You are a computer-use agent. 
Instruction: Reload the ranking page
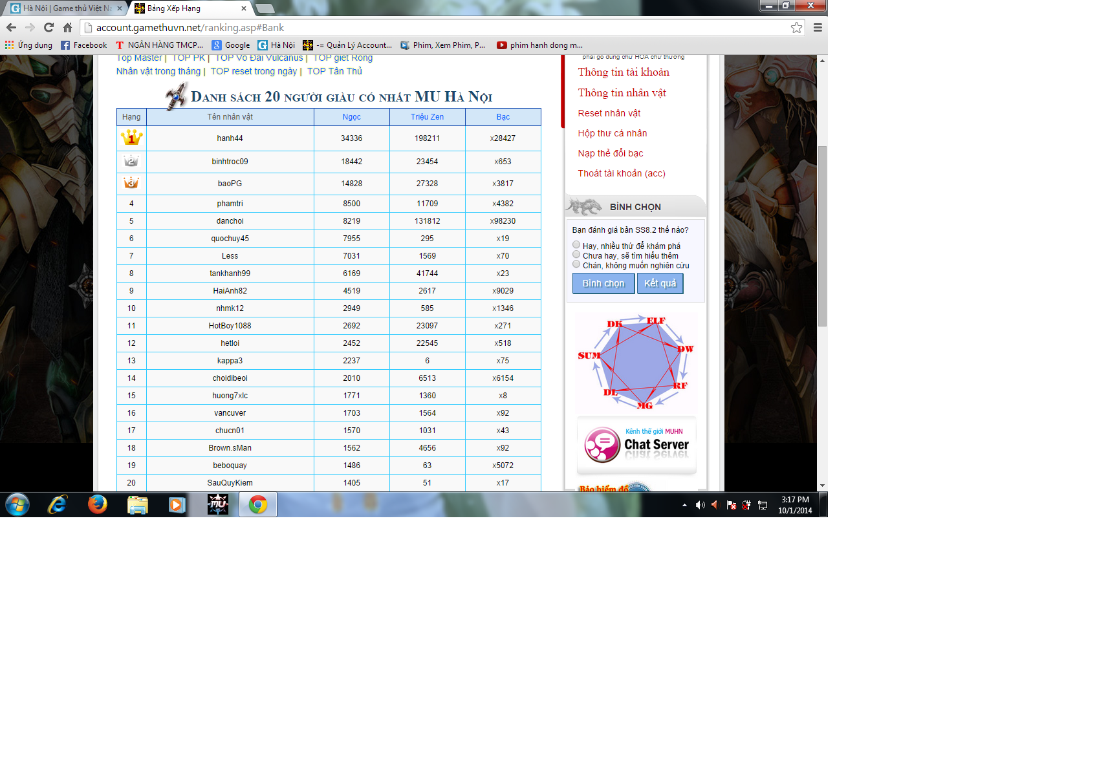(x=49, y=27)
